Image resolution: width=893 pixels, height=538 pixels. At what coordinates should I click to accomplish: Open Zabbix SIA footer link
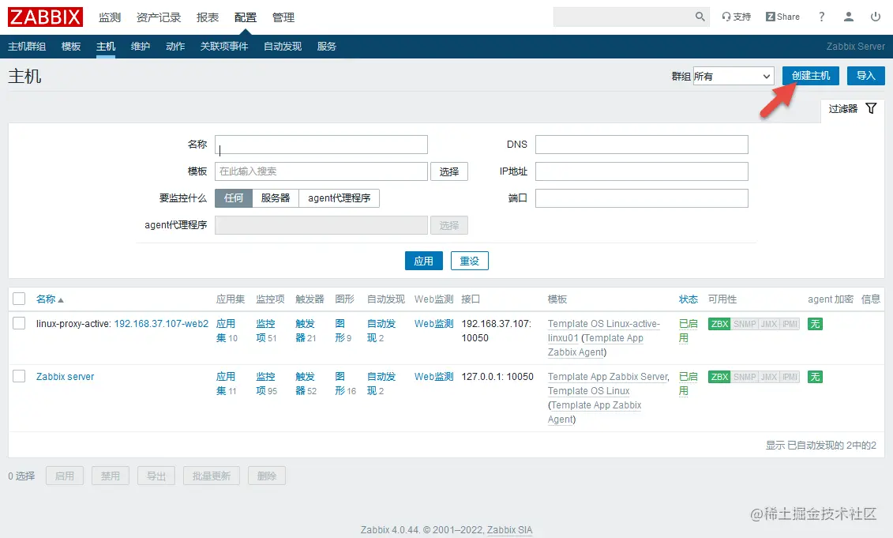(509, 530)
